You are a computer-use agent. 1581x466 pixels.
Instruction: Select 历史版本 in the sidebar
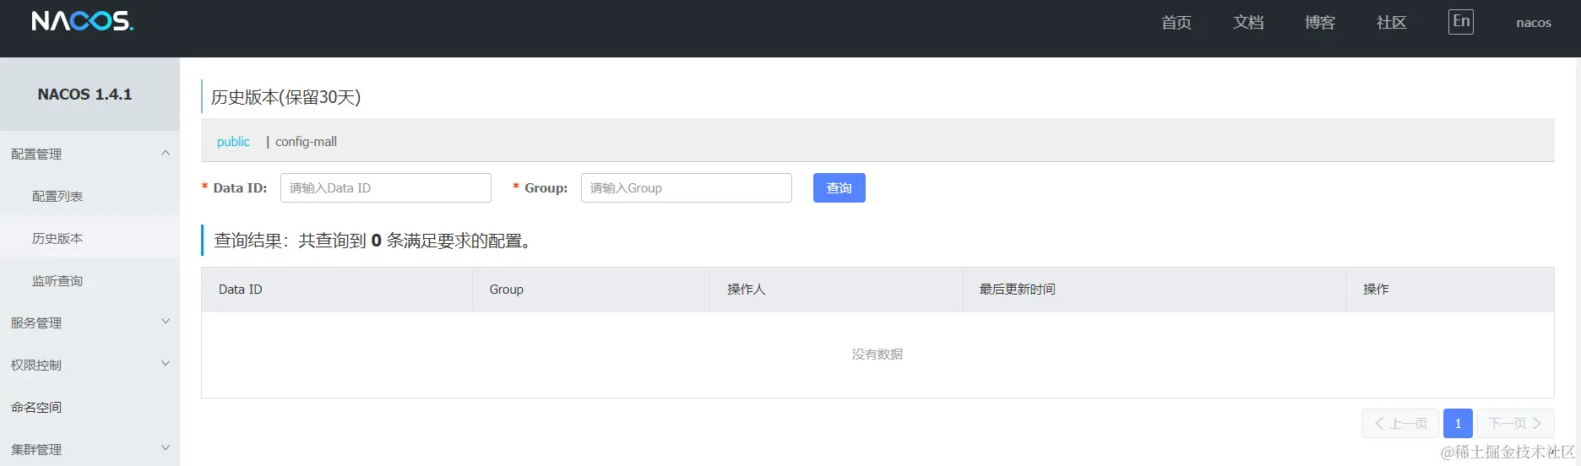[90, 238]
